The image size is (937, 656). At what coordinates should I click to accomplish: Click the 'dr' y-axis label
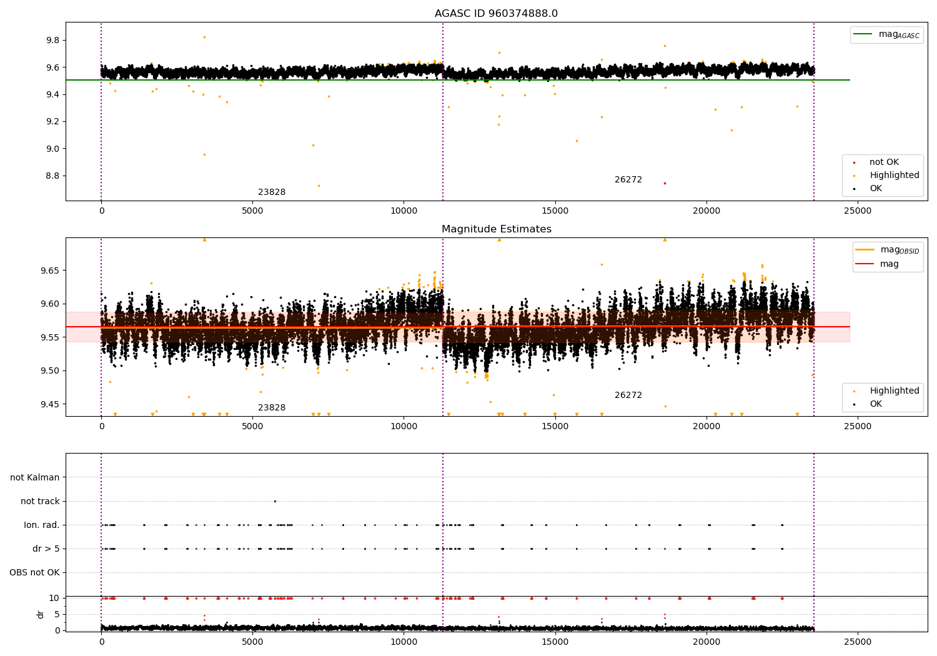coord(41,614)
